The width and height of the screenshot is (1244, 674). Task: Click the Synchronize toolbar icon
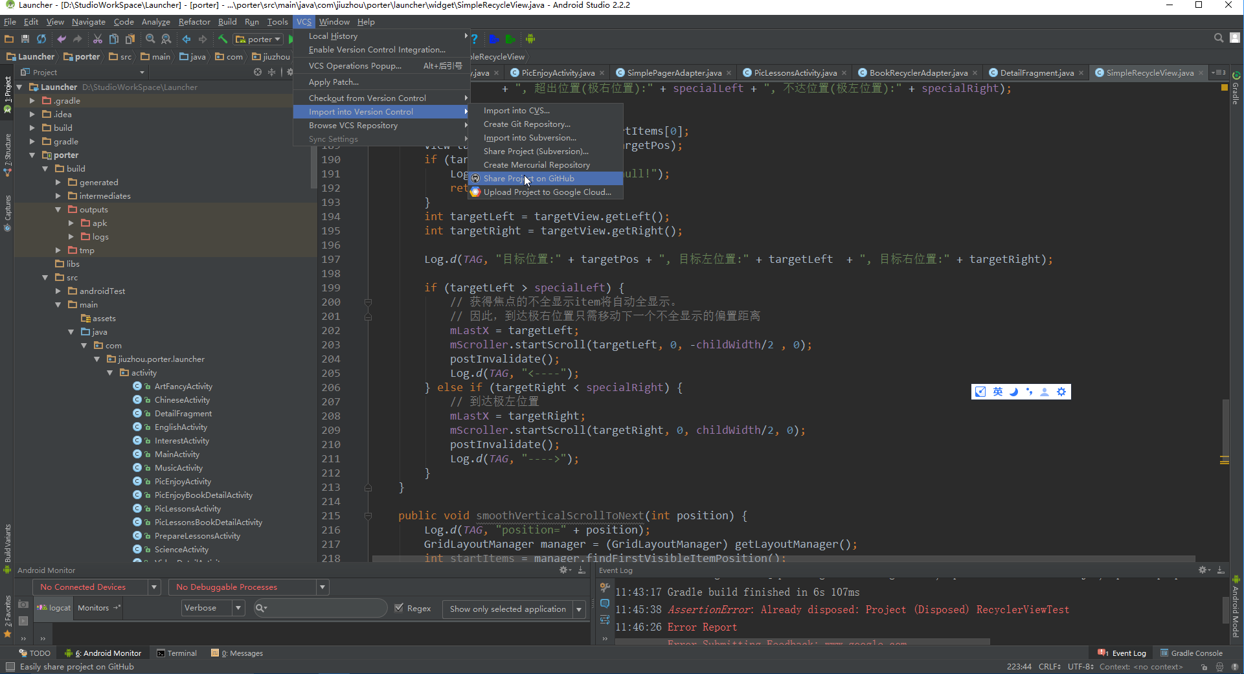(41, 39)
